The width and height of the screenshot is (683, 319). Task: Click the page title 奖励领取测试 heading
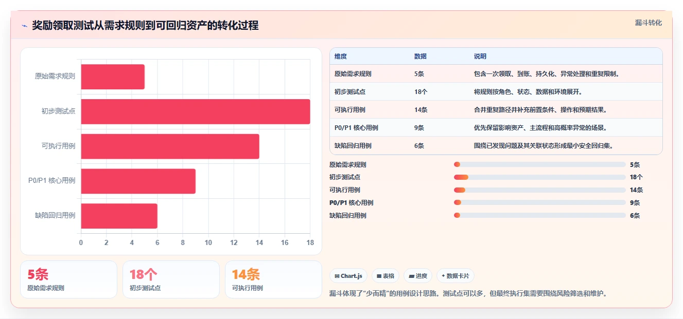pyautogui.click(x=145, y=26)
